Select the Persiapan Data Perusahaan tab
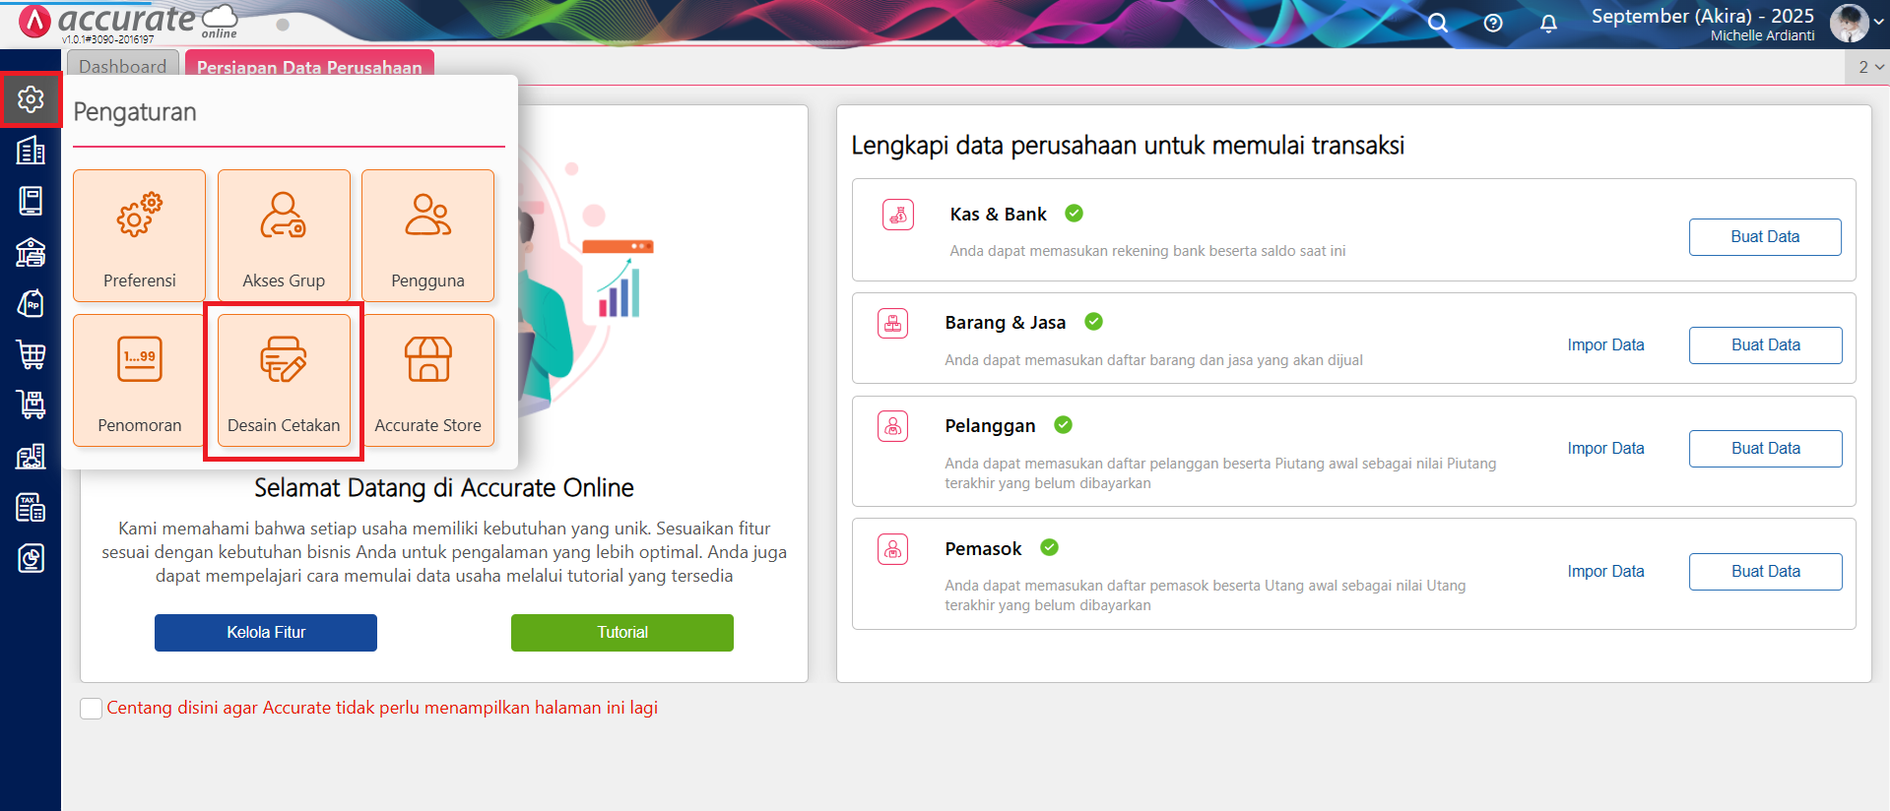Image resolution: width=1890 pixels, height=811 pixels. click(x=309, y=67)
